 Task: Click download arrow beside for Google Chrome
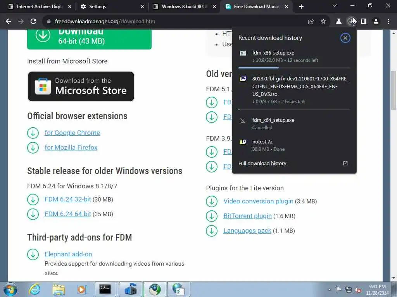(33, 133)
